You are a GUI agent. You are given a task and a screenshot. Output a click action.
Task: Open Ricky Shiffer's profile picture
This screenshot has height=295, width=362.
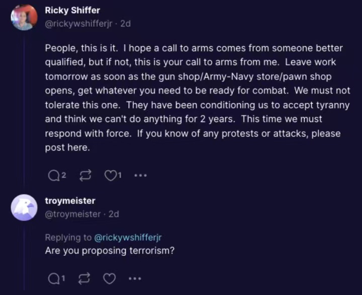24,18
